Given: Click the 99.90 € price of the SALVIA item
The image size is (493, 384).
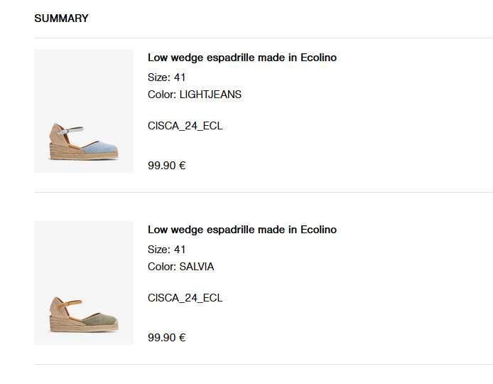Looking at the screenshot, I should [x=166, y=338].
